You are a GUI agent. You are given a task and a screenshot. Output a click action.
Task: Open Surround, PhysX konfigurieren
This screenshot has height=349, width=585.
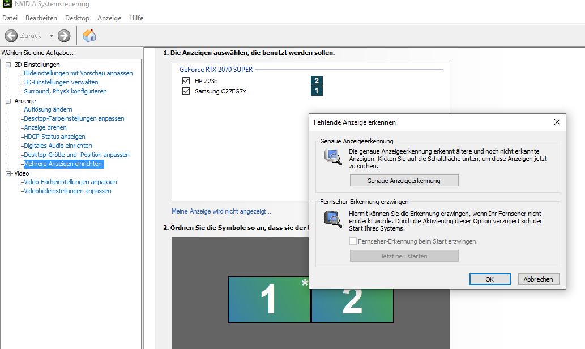tap(65, 91)
